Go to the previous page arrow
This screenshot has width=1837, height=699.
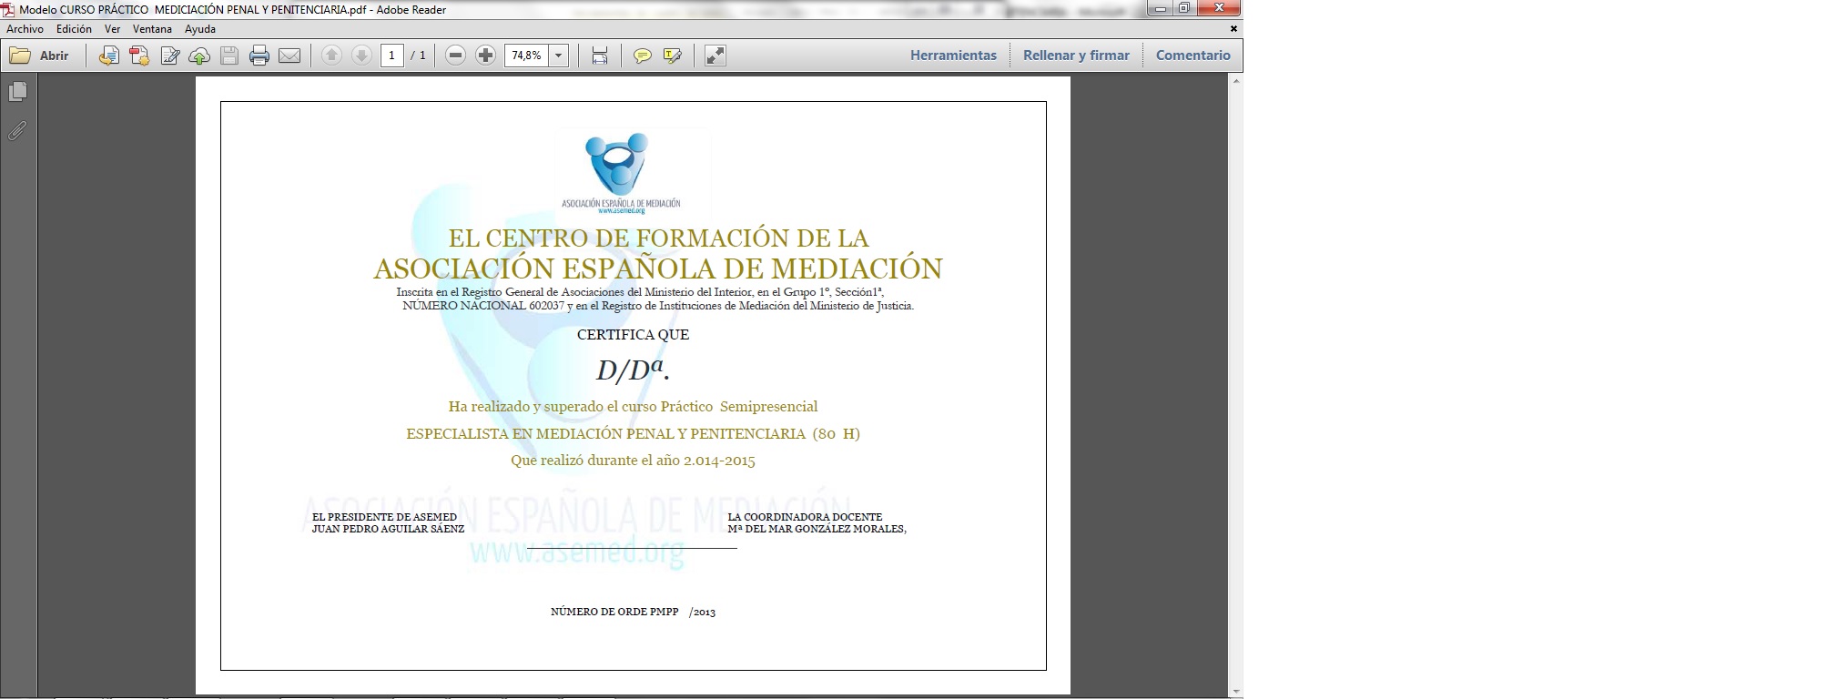pos(331,56)
